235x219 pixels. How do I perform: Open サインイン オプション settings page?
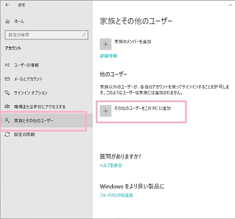pos(31,93)
